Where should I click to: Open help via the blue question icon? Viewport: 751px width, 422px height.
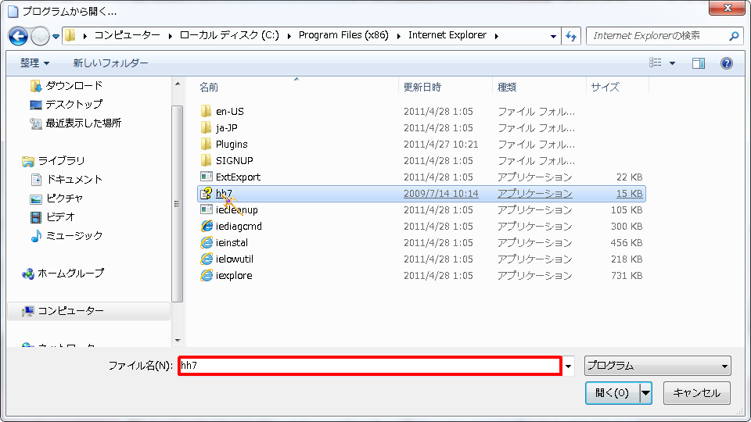726,63
